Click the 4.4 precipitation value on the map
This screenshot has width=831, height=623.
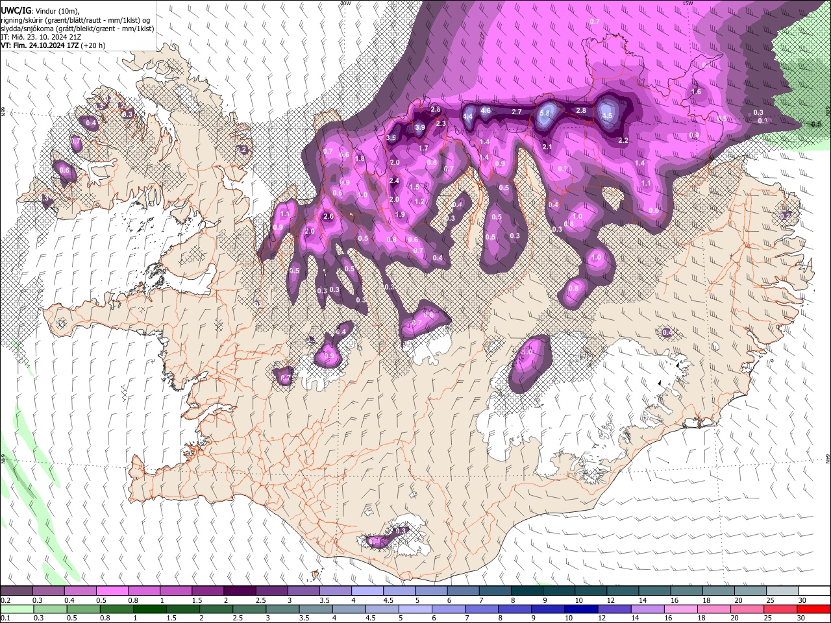pyautogui.click(x=467, y=116)
